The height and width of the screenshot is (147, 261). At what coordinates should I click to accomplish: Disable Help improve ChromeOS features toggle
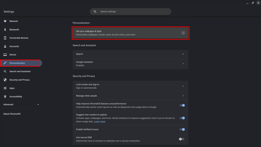pyautogui.click(x=182, y=105)
